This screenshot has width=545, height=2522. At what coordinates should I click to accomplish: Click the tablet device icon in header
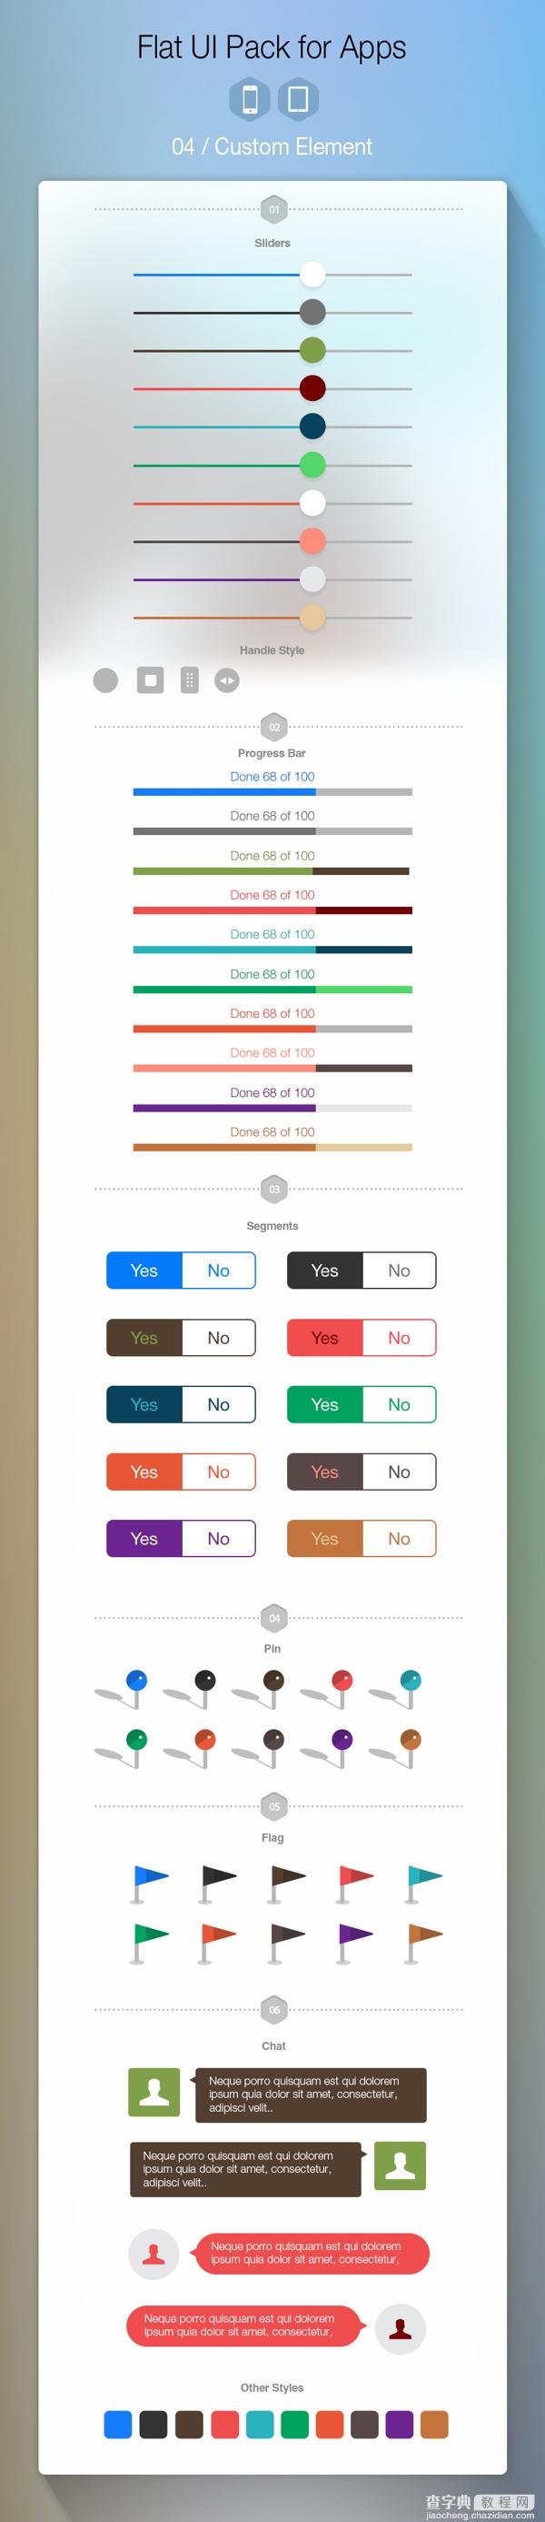(299, 99)
